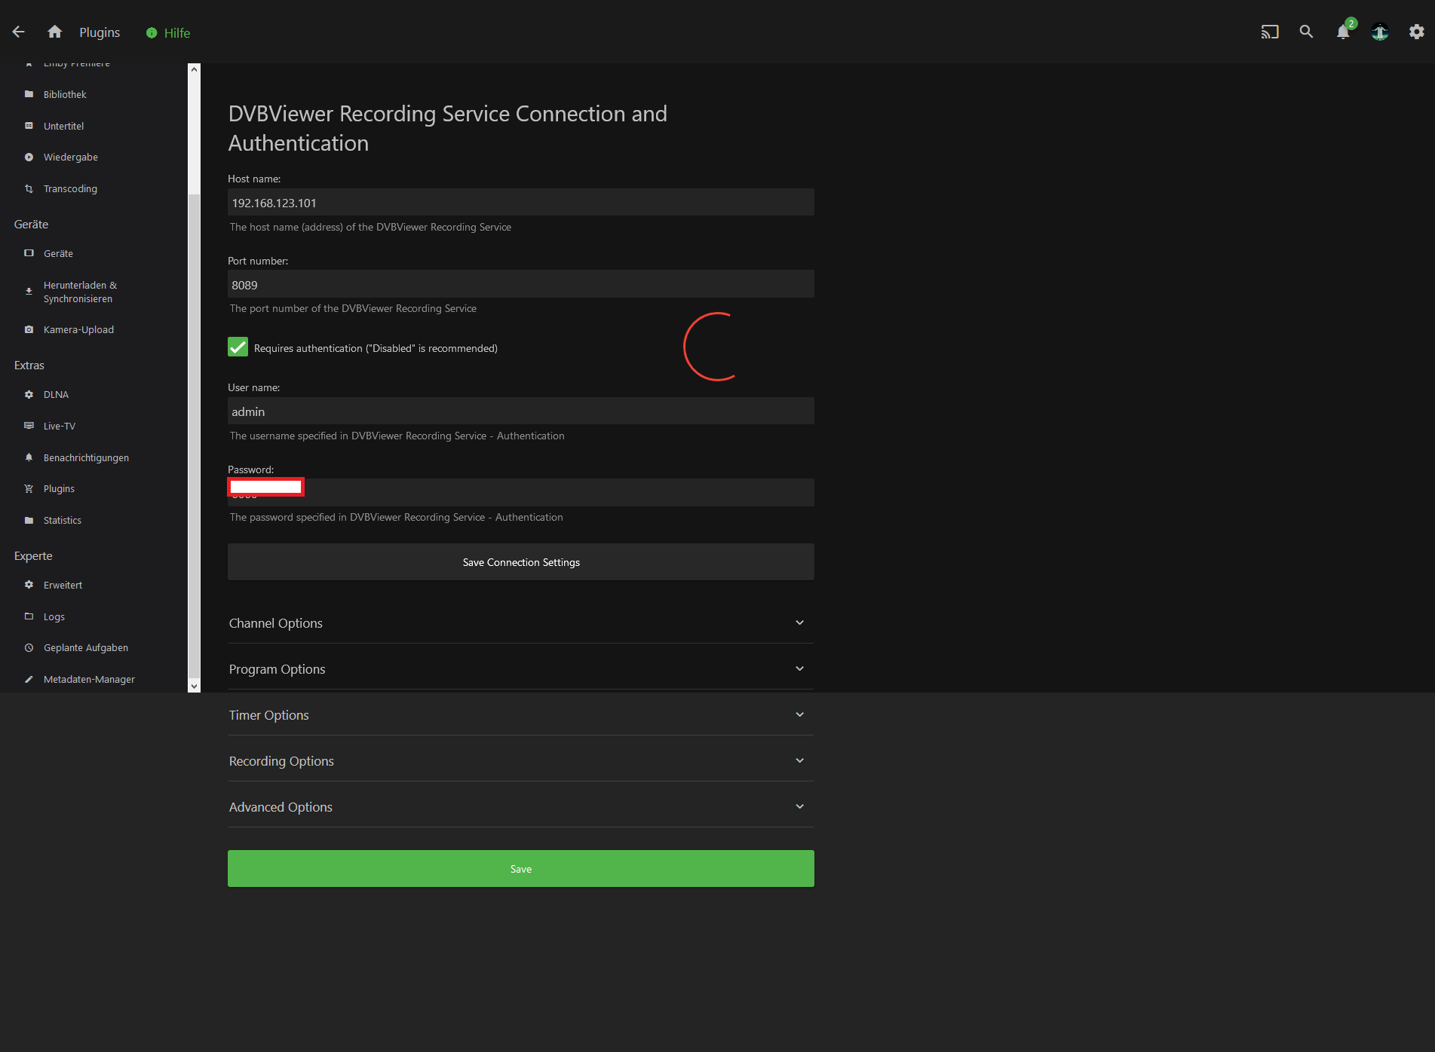Expand Program Options section
Viewport: 1435px width, 1052px height.
[520, 669]
